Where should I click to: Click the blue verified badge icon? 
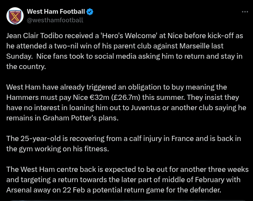90,12
